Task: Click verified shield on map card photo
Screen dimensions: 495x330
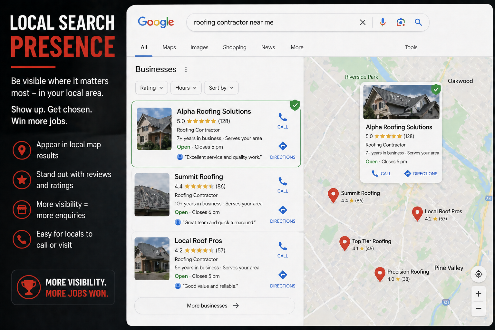Action: tap(436, 89)
